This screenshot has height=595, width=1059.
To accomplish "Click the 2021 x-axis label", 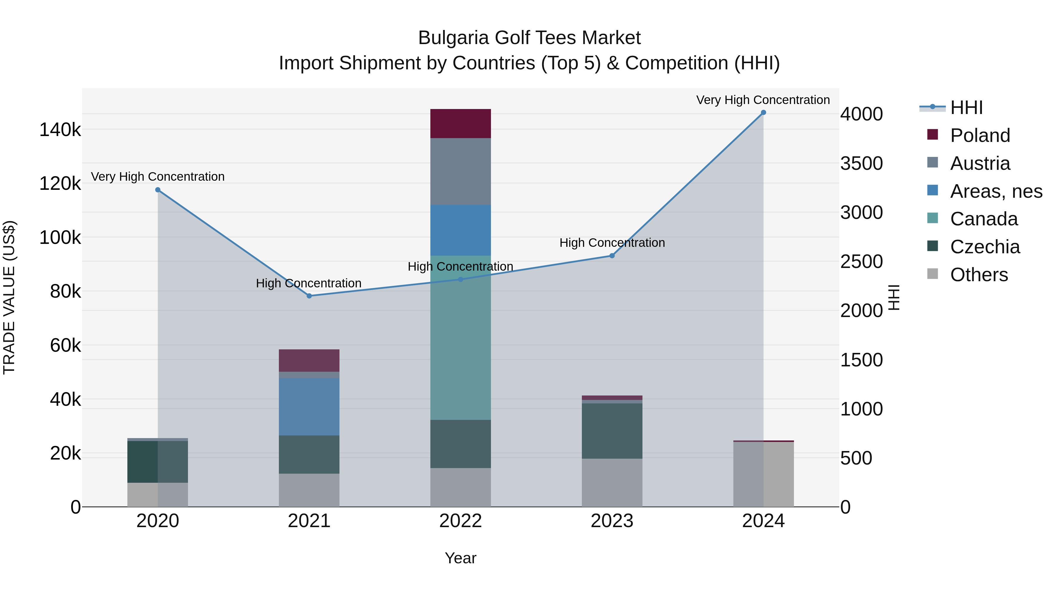I will tap(309, 521).
